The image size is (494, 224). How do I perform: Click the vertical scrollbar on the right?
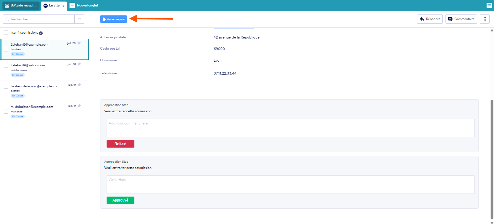point(492,159)
